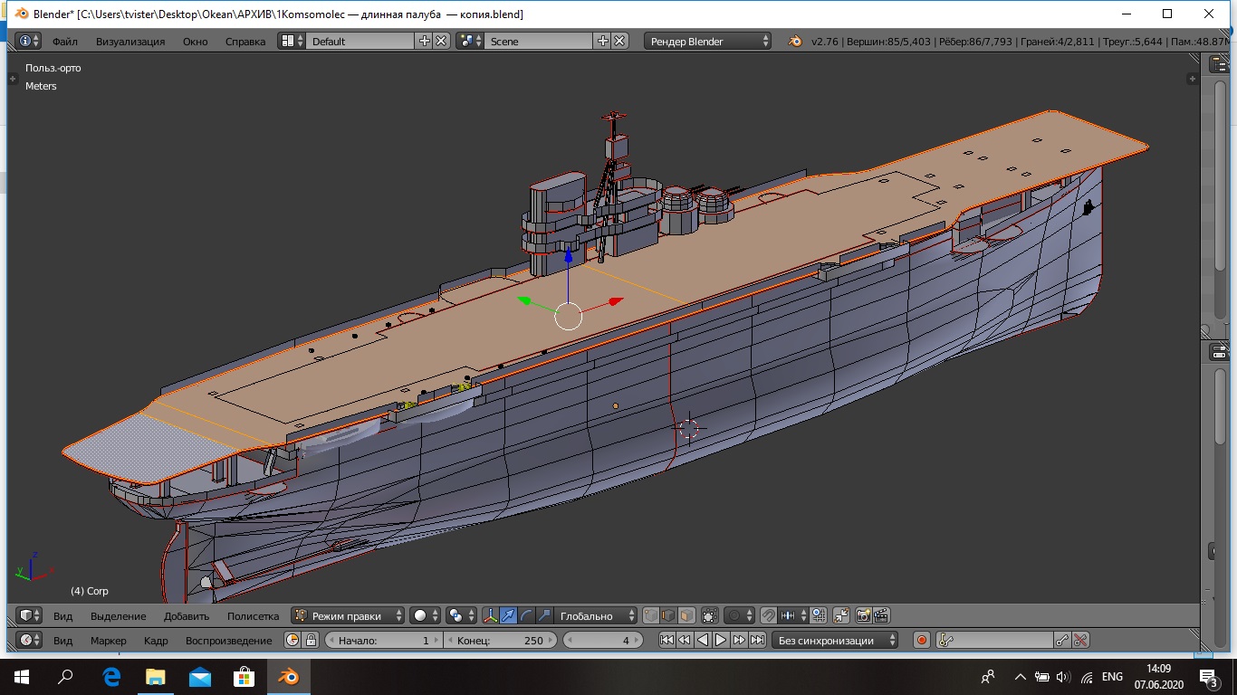Click the limit selection to visible icon

[711, 615]
